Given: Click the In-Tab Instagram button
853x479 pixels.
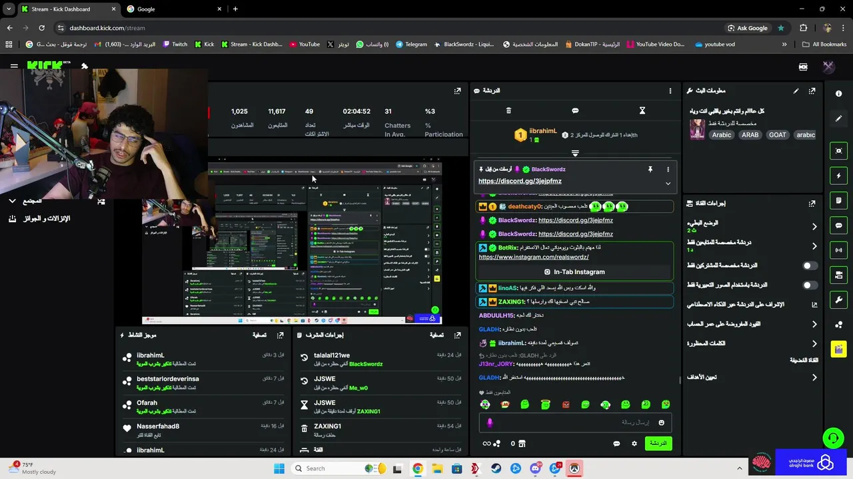Looking at the screenshot, I should click(x=574, y=271).
